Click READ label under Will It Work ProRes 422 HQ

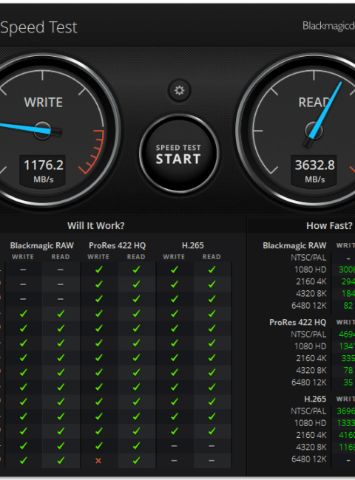[136, 257]
